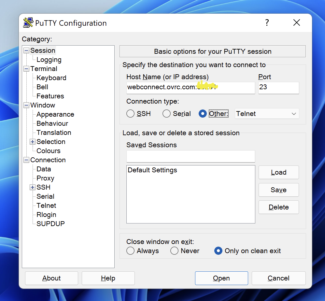The height and width of the screenshot is (301, 325).
Task: Collapse the Terminal tree node
Action: pyautogui.click(x=26, y=69)
